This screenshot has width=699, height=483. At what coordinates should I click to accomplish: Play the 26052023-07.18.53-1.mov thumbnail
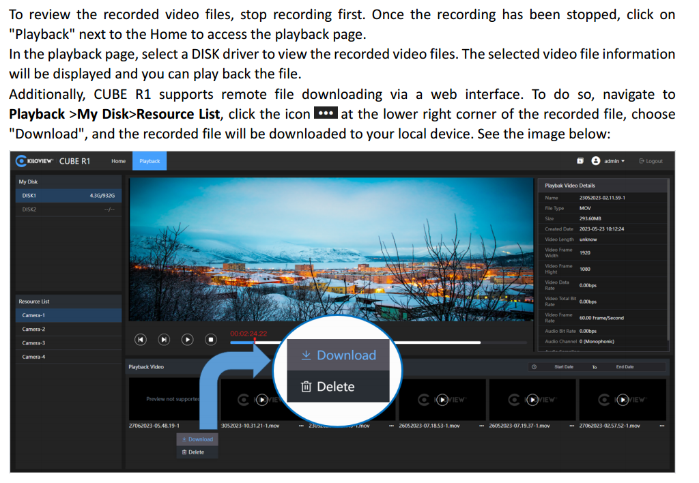pos(442,400)
